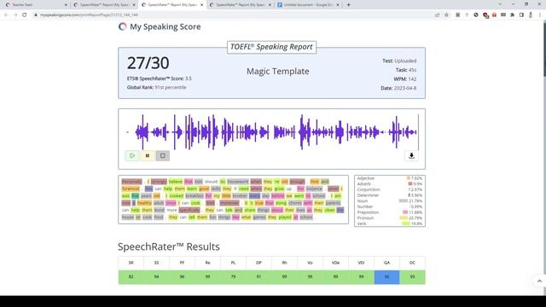Click the Verb legend green bar
Screen dimensions: 546x307
tap(406, 223)
